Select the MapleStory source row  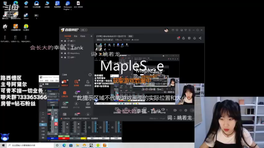[x=77, y=53]
